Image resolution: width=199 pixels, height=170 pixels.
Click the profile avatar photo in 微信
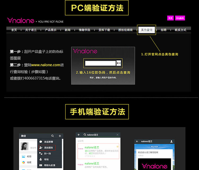coord(24,146)
